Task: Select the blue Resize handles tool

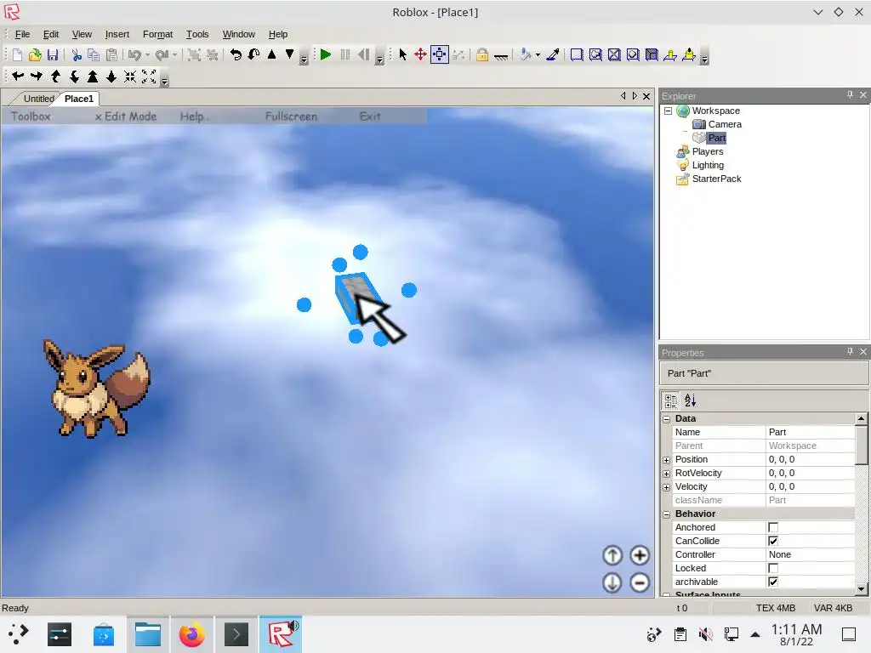Action: (440, 54)
